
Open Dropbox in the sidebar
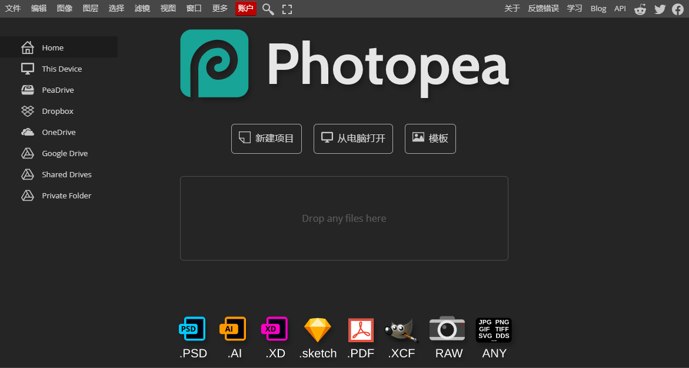[x=59, y=111]
